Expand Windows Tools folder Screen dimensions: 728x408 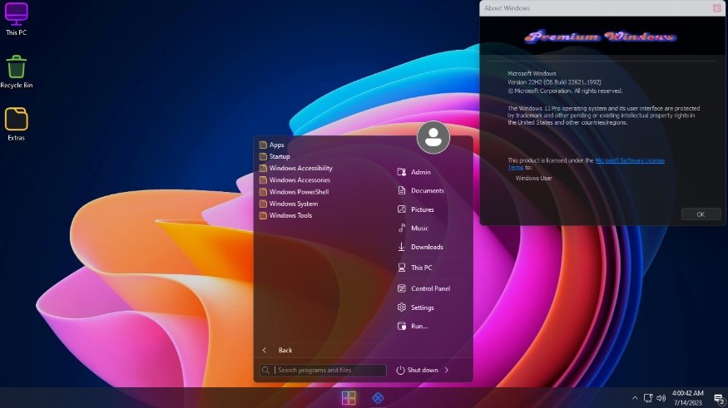pos(285,215)
